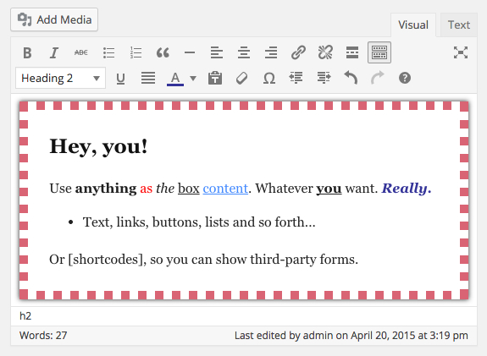The image size is (487, 356).
Task: Select the Visual editor tab
Action: 413,25
